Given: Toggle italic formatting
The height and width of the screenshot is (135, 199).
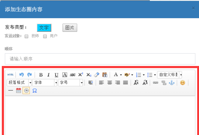Looking at the screenshot, I should (x=48, y=75).
